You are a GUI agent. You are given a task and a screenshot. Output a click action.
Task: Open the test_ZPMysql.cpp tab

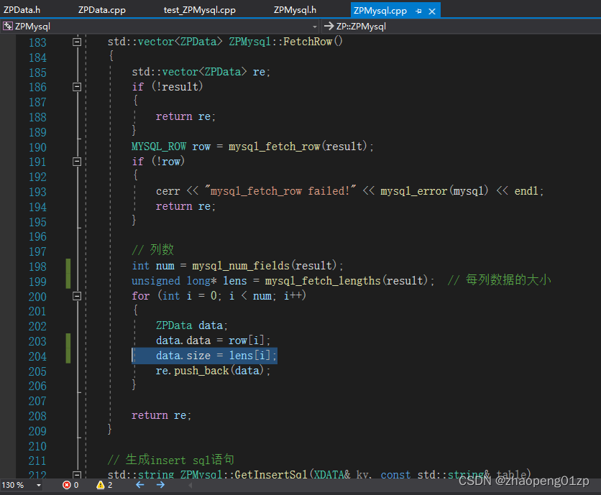(200, 10)
